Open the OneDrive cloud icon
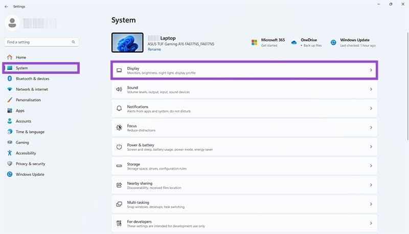The width and height of the screenshot is (409, 234). (x=294, y=43)
